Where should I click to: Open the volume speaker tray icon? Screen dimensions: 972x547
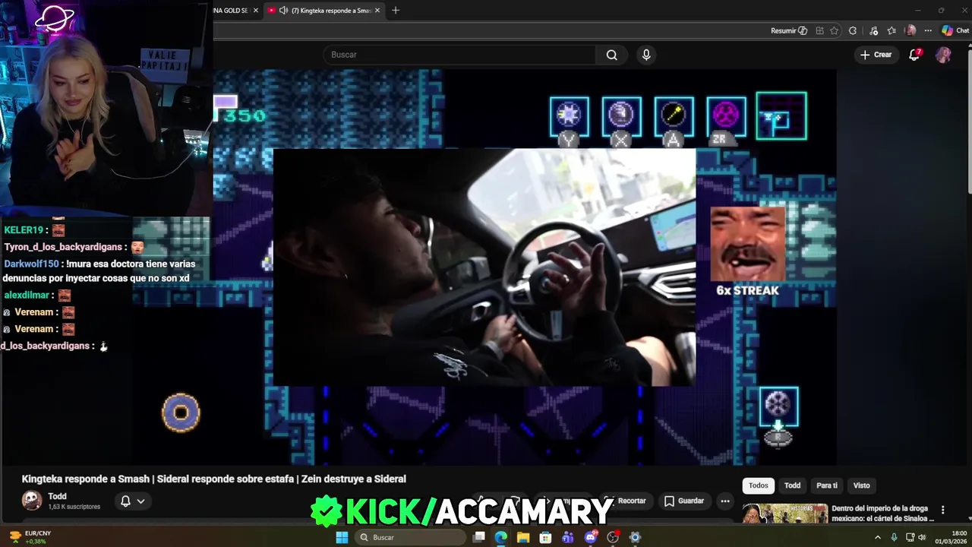coord(922,537)
